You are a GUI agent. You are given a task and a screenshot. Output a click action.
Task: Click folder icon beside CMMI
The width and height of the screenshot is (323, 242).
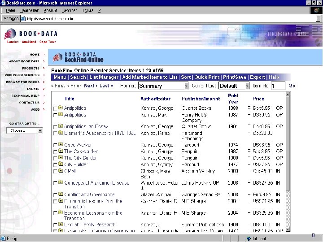click(x=61, y=170)
